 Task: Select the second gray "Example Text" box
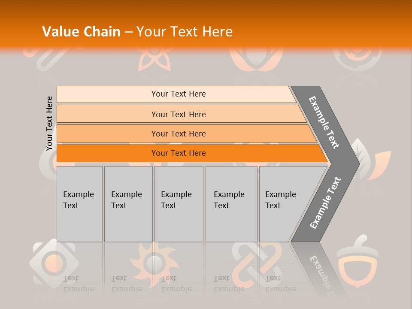click(x=128, y=204)
